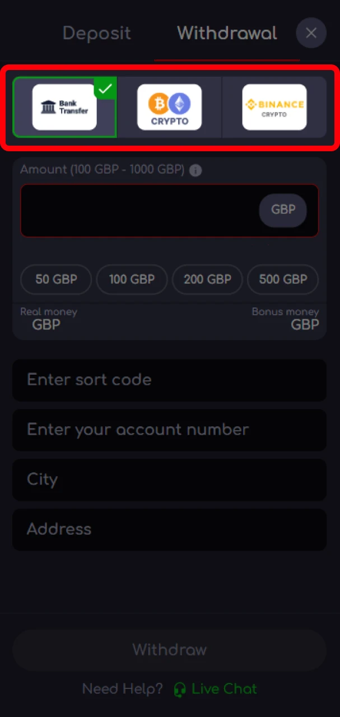The width and height of the screenshot is (340, 717).
Task: Choose the 100 GBP preset amount
Action: coord(132,280)
